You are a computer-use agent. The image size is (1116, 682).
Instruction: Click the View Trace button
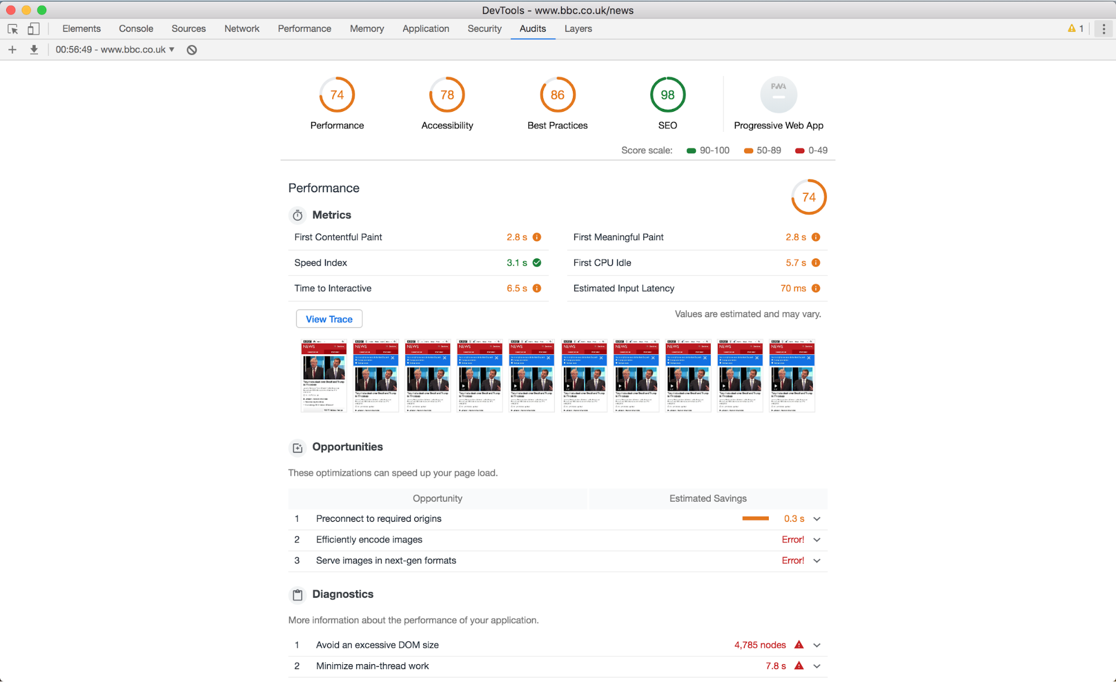[x=328, y=319]
